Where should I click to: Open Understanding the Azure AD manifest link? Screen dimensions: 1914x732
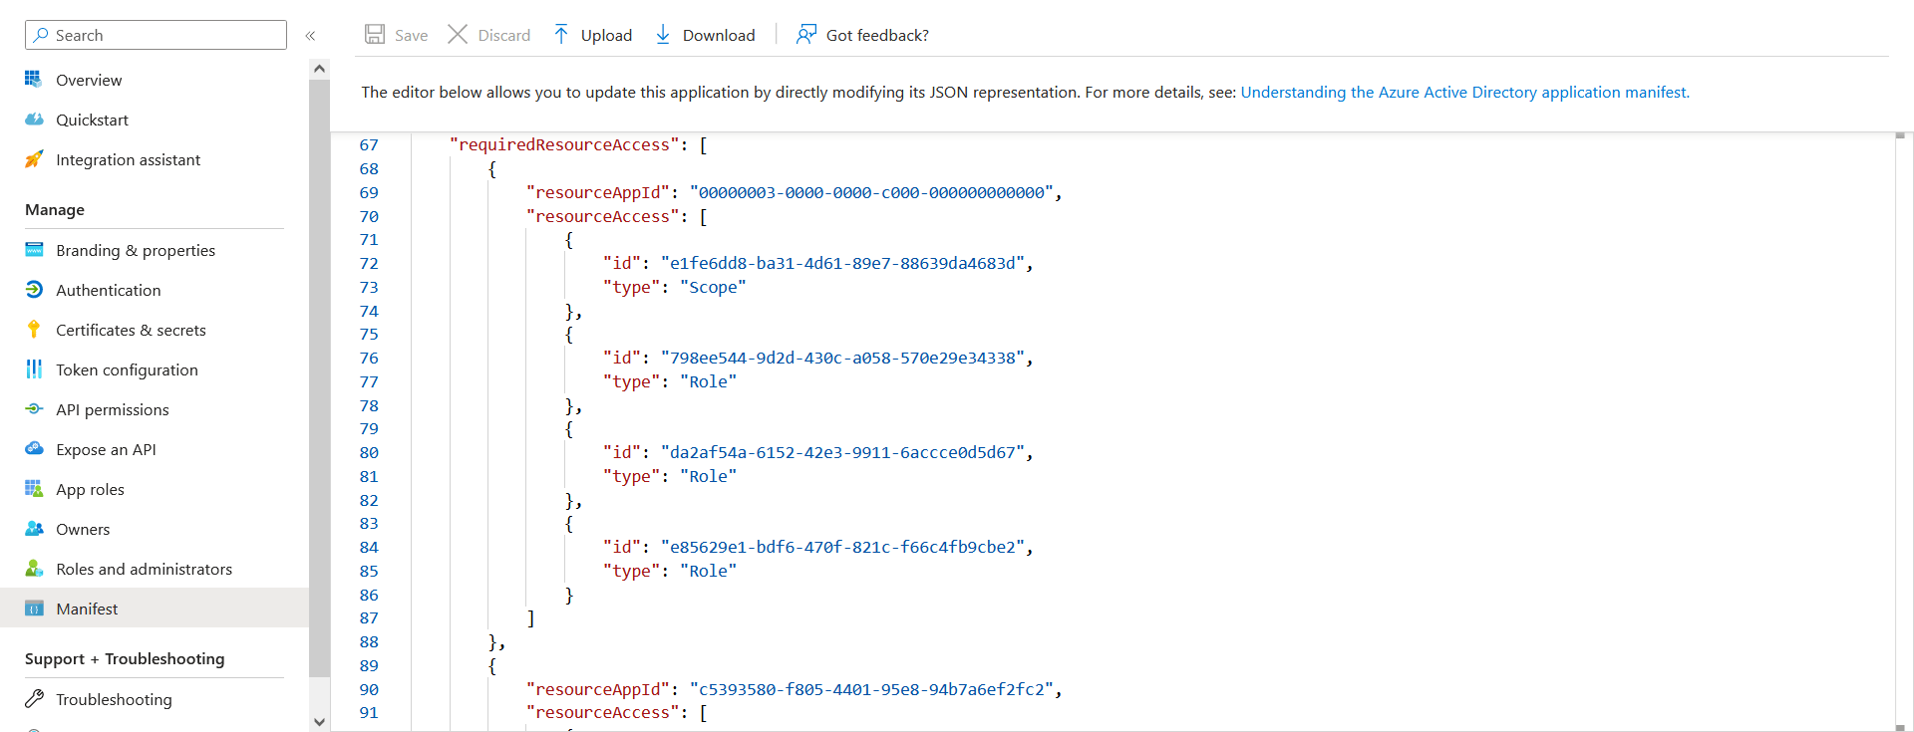click(x=1463, y=92)
